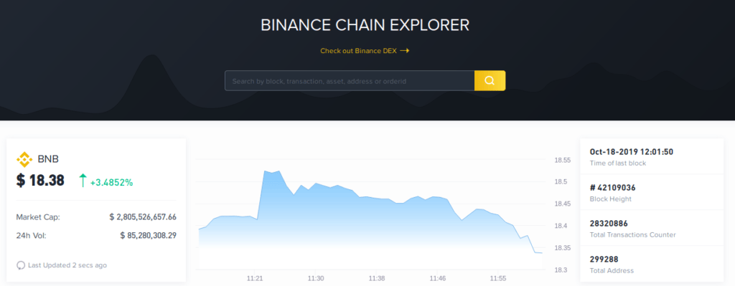This screenshot has width=735, height=286.
Task: Click the Market Cap amount
Action: point(143,217)
